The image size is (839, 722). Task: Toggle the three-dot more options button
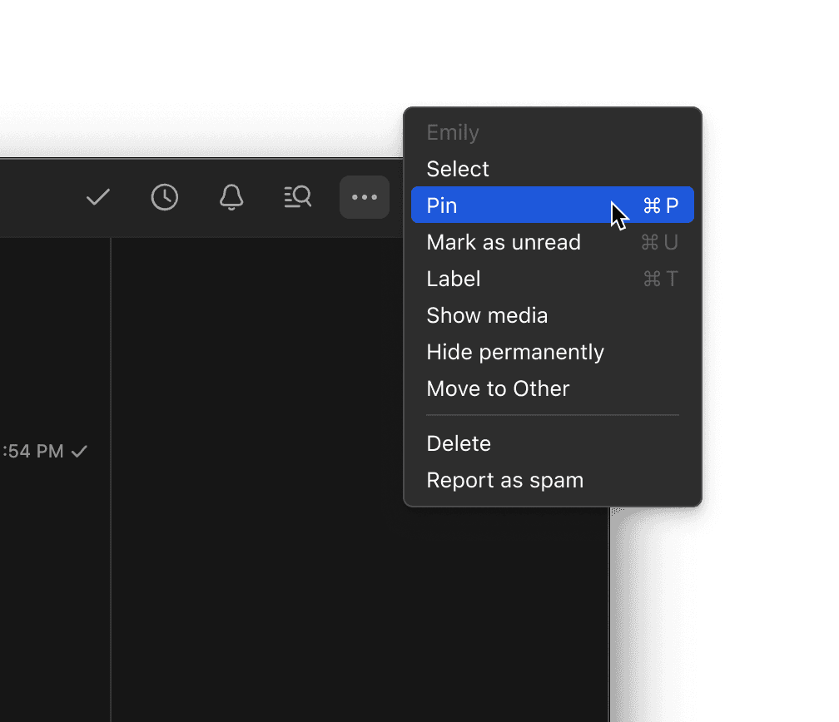pos(365,197)
